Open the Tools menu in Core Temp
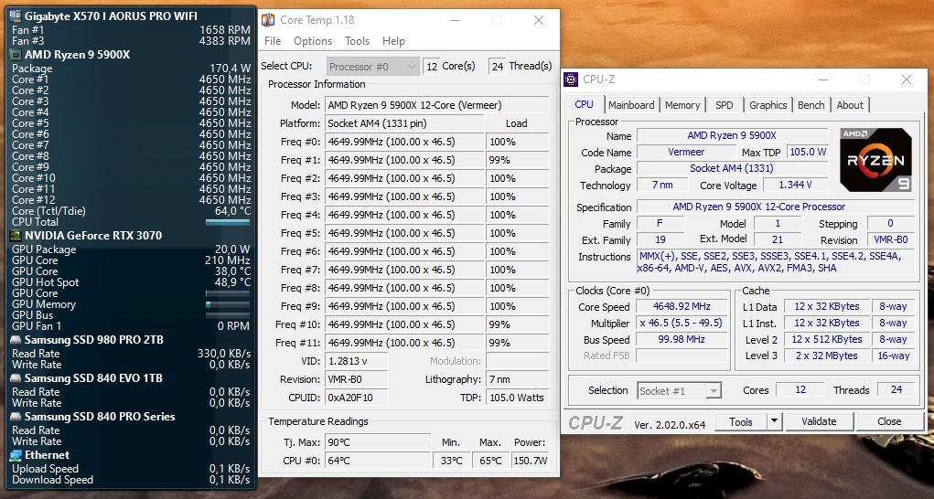The image size is (934, 499). click(x=357, y=41)
